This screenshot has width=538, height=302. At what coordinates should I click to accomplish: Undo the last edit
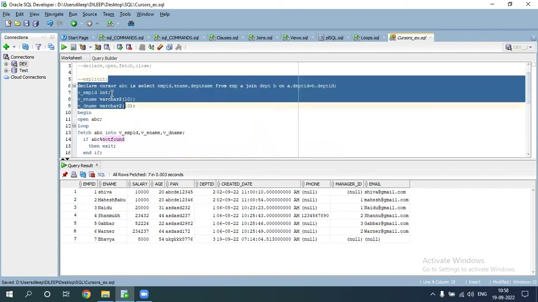point(50,23)
